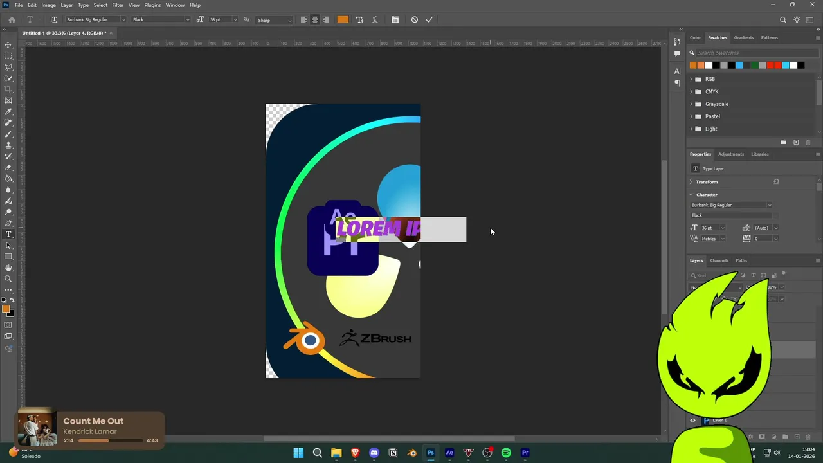Expand the Transform section in Properties

[x=691, y=182]
